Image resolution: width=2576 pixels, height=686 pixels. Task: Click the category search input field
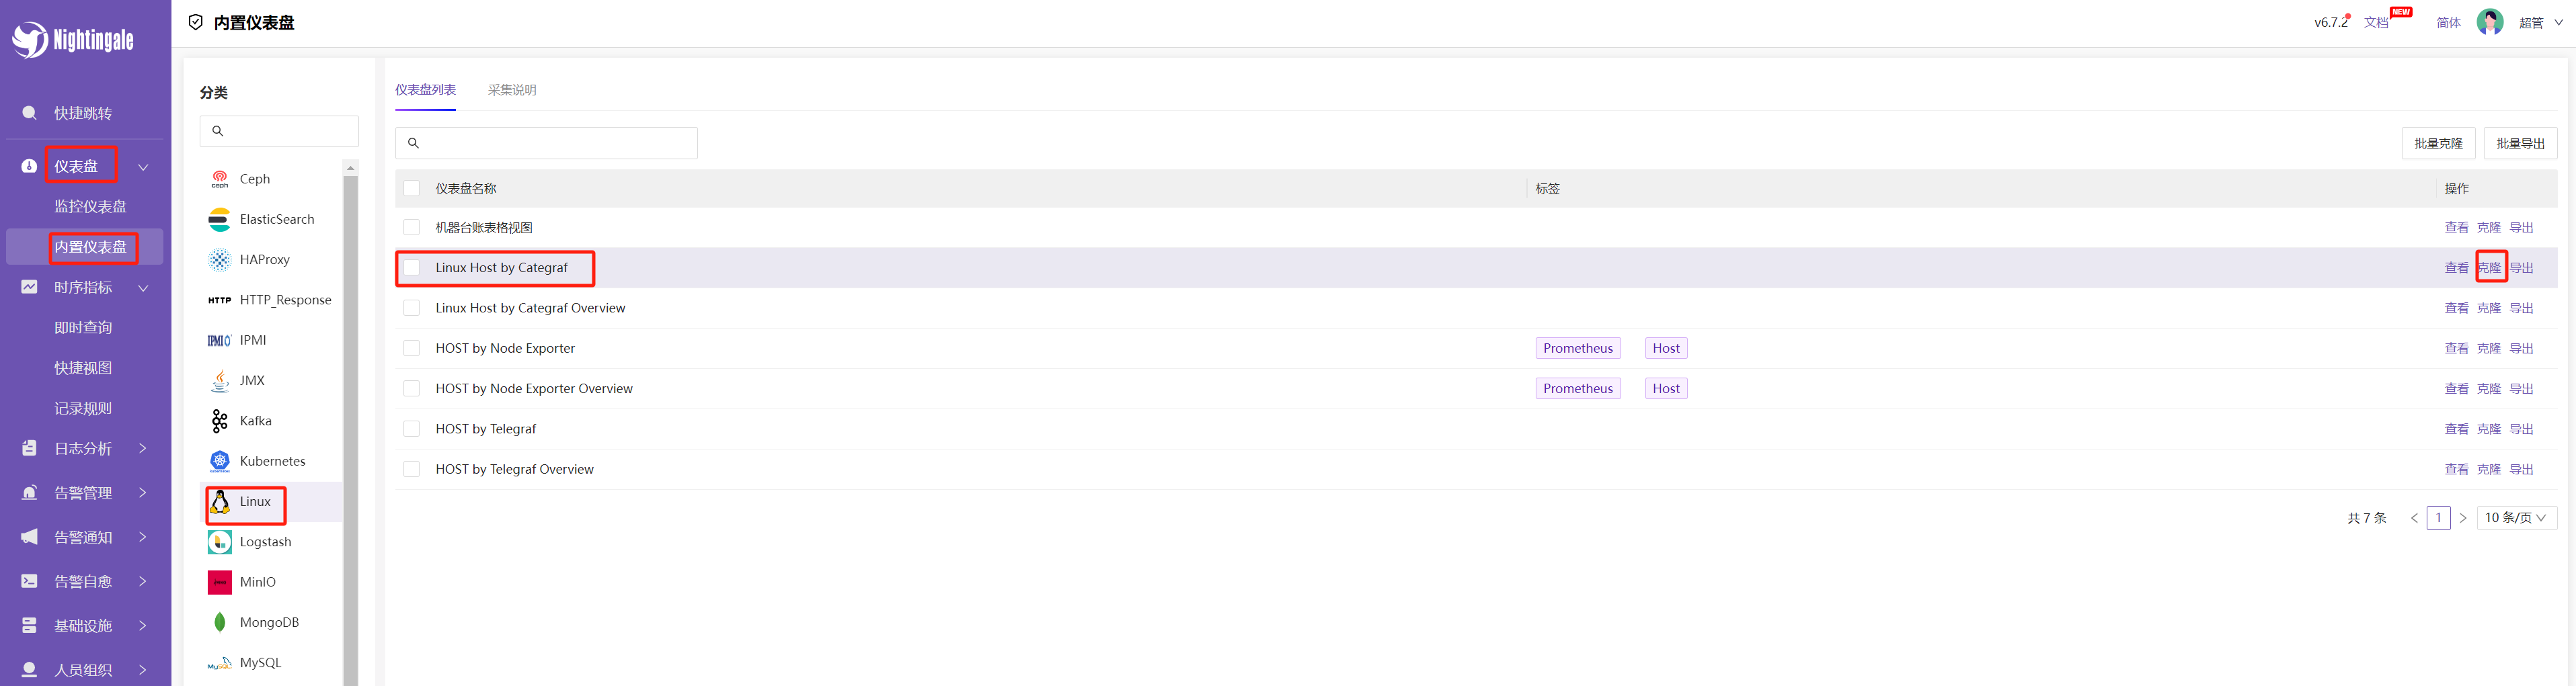[279, 131]
